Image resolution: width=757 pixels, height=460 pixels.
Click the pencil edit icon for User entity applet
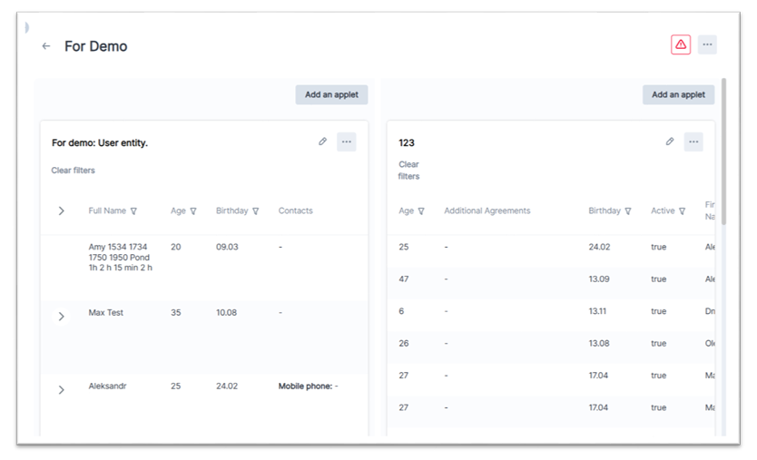click(322, 142)
